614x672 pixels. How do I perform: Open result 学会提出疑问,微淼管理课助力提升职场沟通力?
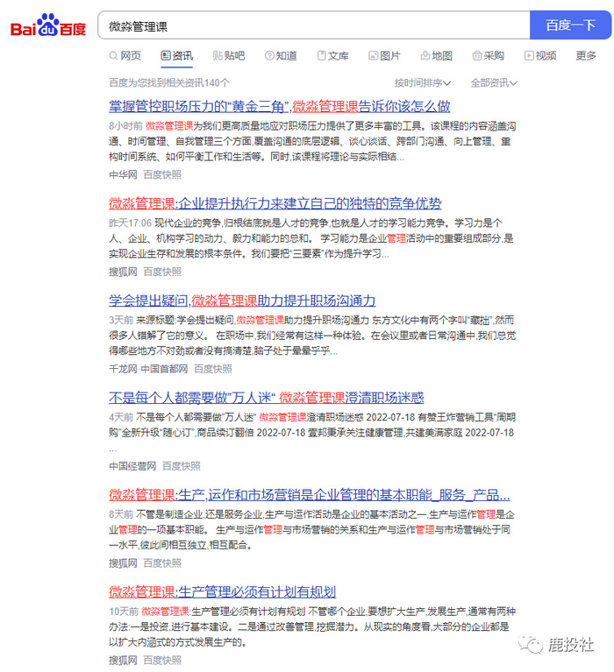click(242, 301)
